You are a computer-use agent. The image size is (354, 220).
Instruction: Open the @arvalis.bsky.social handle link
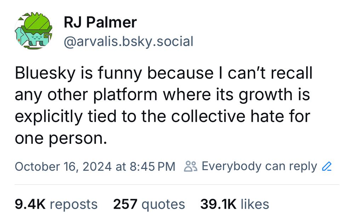point(129,41)
